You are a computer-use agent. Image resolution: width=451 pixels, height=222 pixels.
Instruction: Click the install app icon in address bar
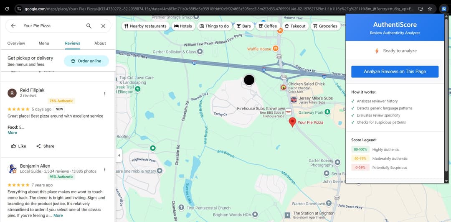click(421, 9)
